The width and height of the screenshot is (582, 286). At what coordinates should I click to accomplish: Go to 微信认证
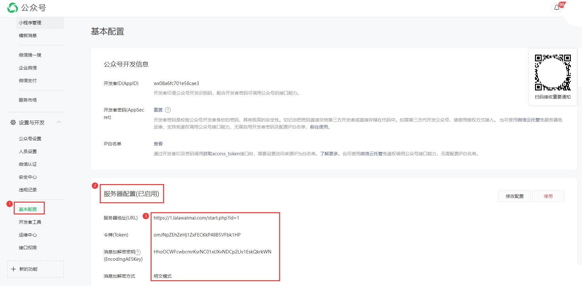28,164
